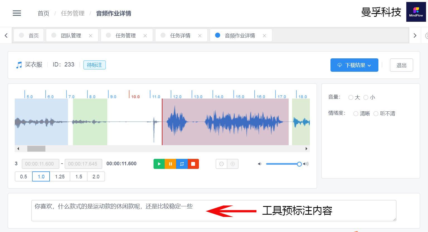Set playback speed to 2.0
428x232 pixels.
(96, 176)
